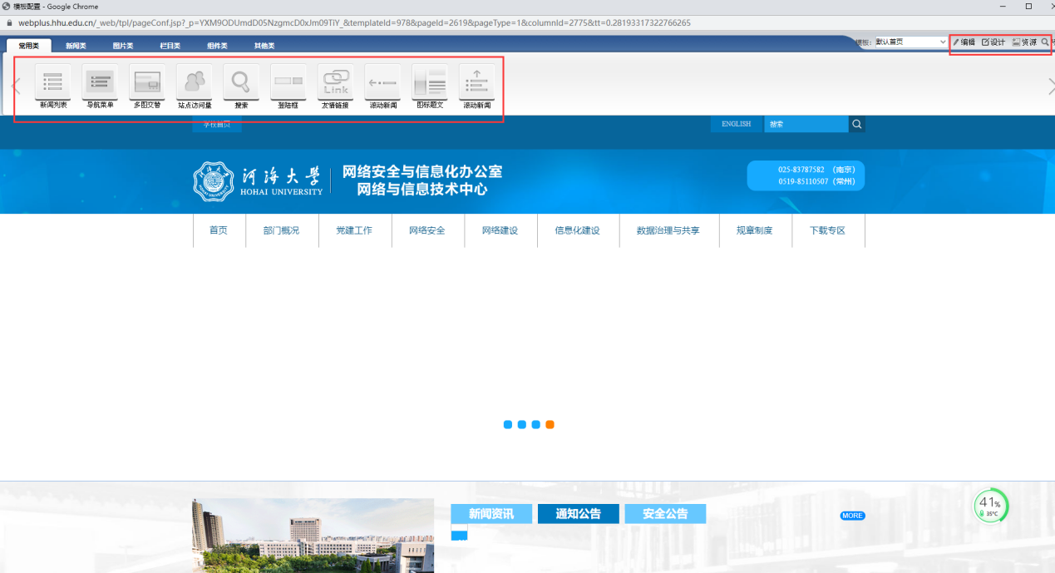Choose the 站点访问量 site visits component

coord(195,82)
